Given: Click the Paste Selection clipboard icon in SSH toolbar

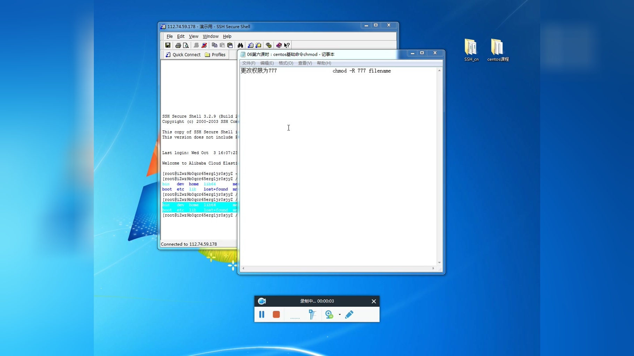Looking at the screenshot, I should [x=230, y=45].
